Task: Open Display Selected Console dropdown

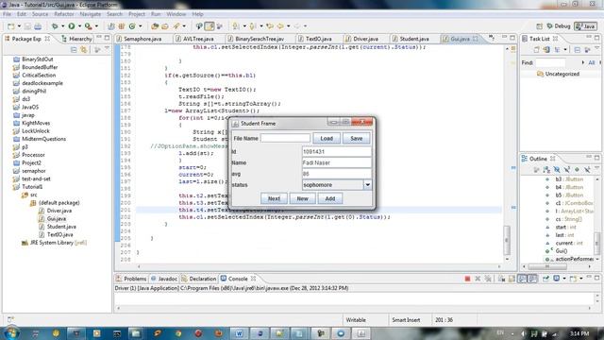Action: (564, 279)
